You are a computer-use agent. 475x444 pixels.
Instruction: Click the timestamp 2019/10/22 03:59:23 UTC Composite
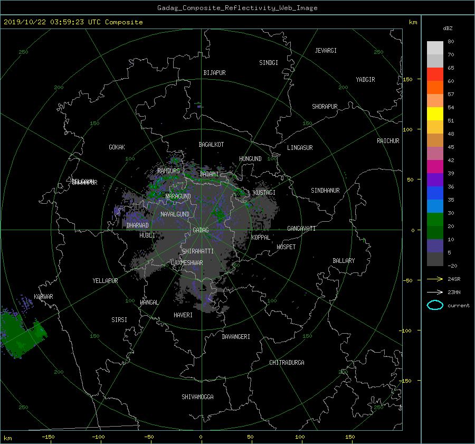73,22
